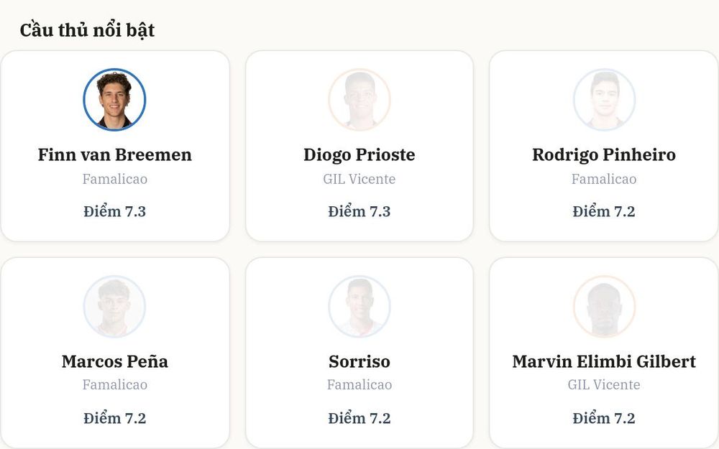Select Điểm 7.3 on Finn van Breemen card
Screen dimensions: 719x449
click(x=114, y=211)
